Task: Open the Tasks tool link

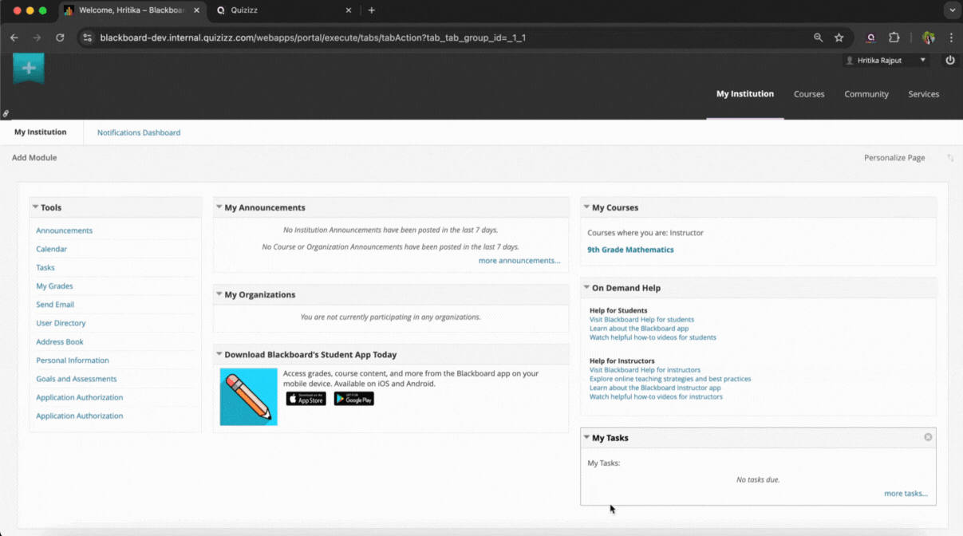Action: 45,267
